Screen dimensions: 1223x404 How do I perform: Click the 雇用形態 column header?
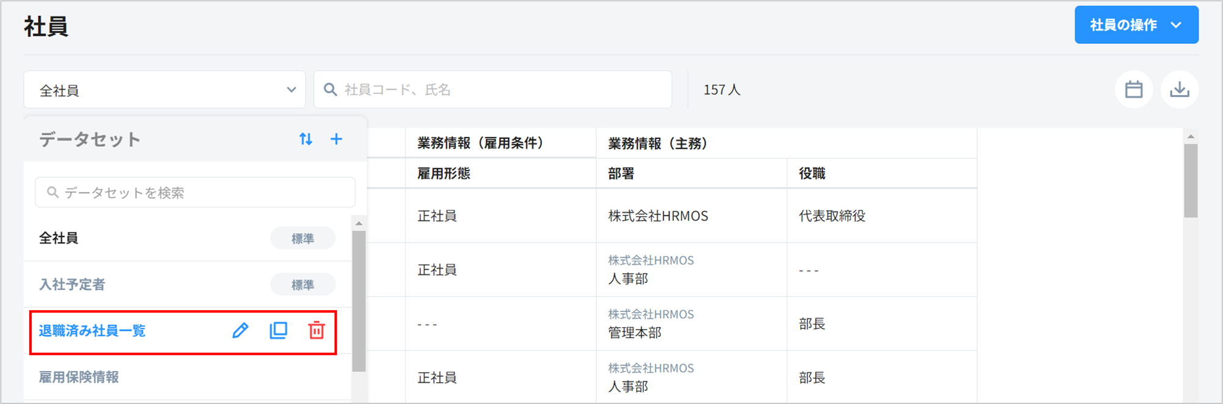pyautogui.click(x=444, y=174)
